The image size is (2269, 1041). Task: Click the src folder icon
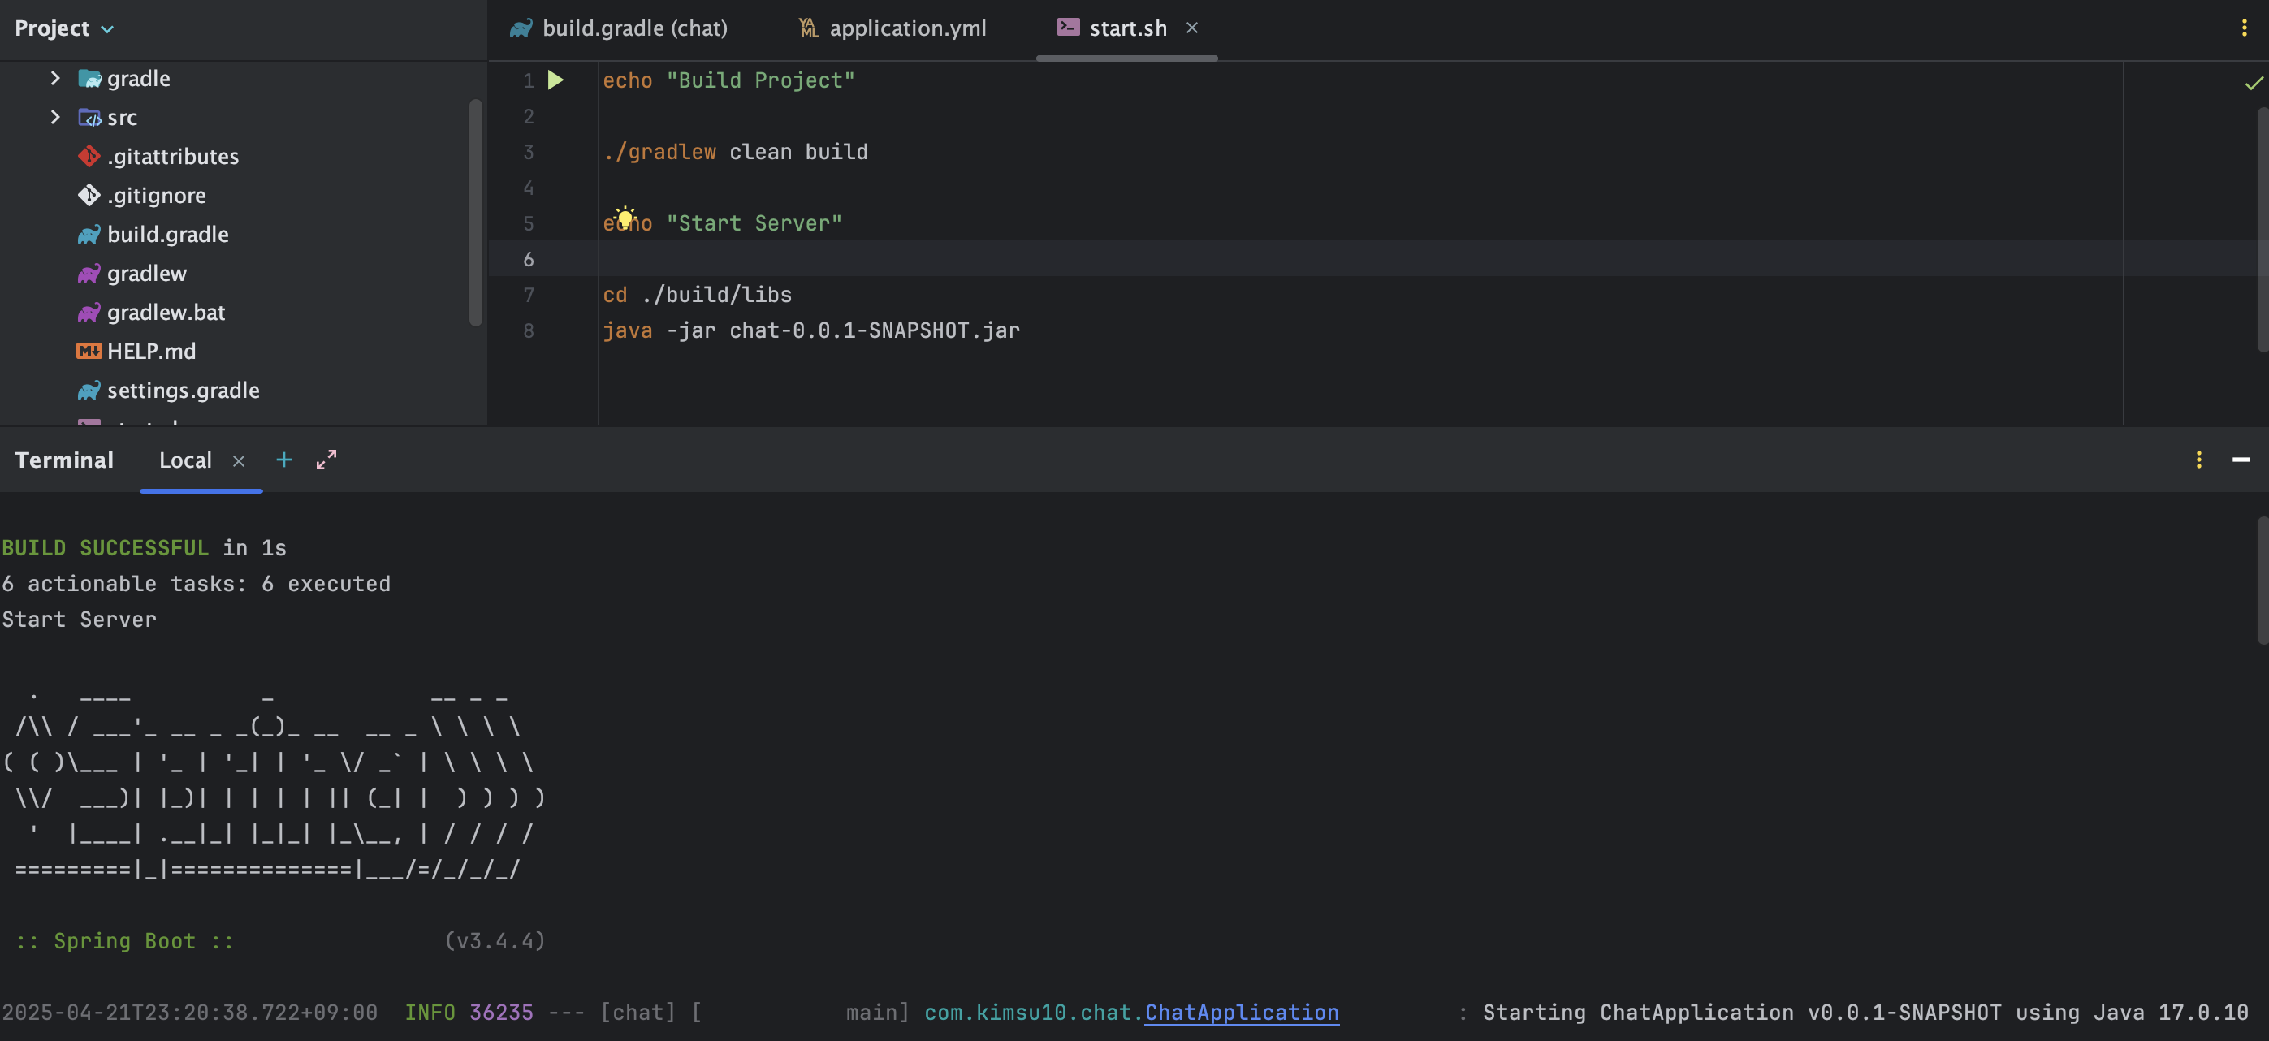pyautogui.click(x=90, y=117)
